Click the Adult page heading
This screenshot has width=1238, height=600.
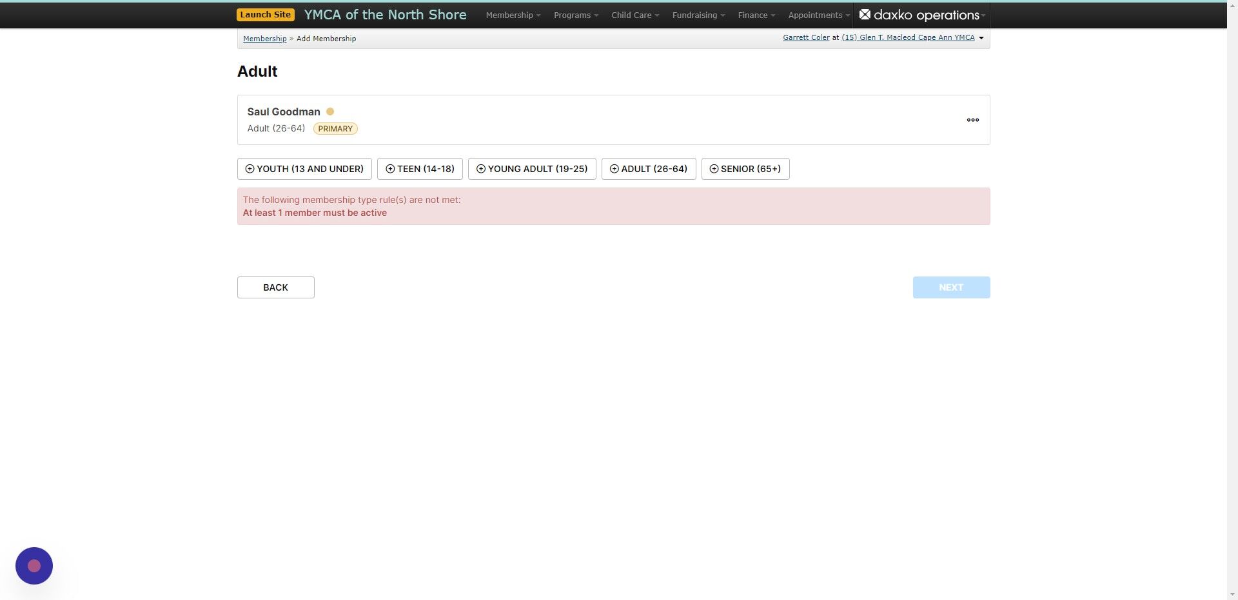pos(257,72)
